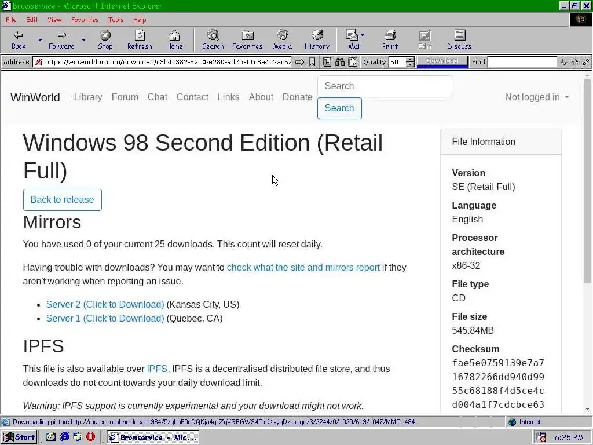Click the Edit toolbar button
Screen dimensions: 593x445
tap(424, 40)
